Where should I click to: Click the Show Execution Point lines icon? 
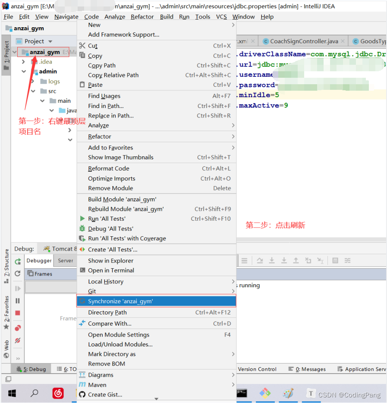[245, 260]
